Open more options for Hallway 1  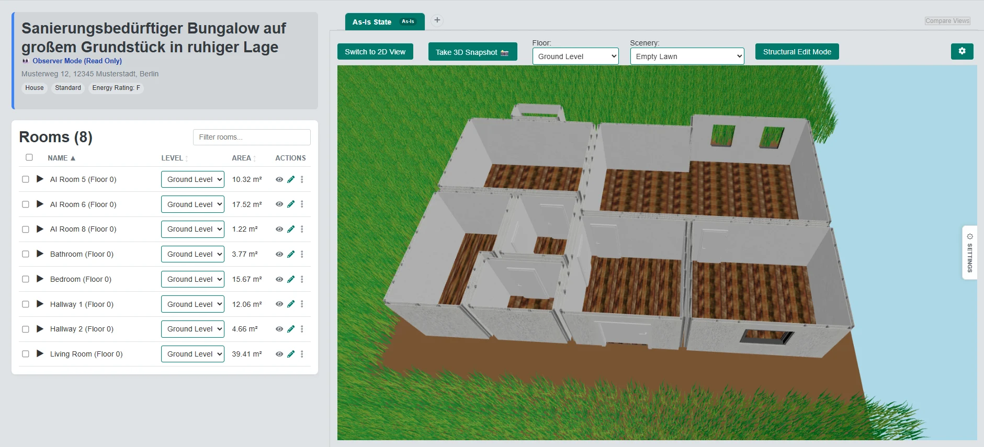click(x=302, y=304)
